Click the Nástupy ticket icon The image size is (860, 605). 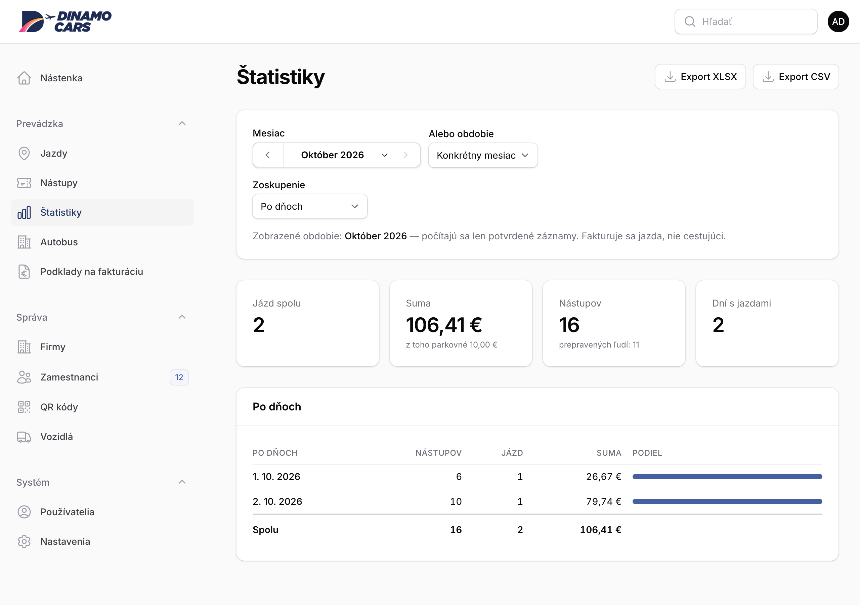(x=24, y=183)
